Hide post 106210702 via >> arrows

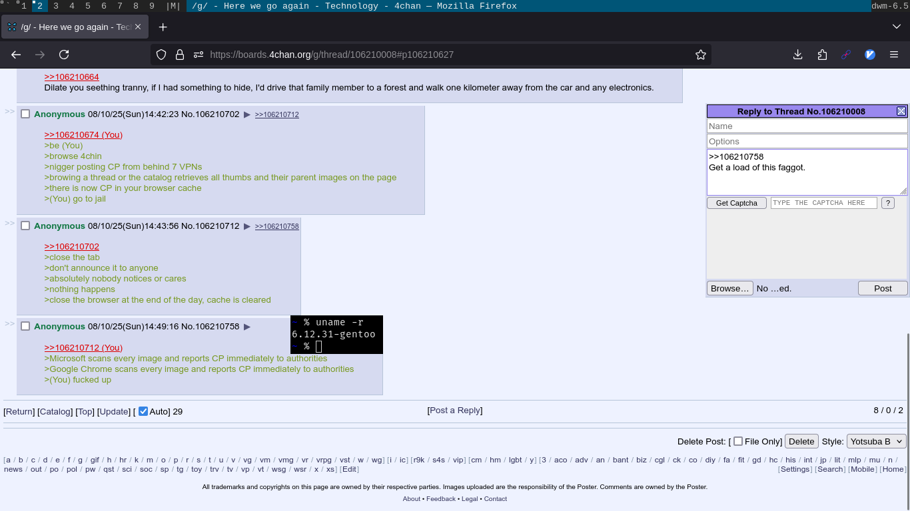(x=10, y=111)
